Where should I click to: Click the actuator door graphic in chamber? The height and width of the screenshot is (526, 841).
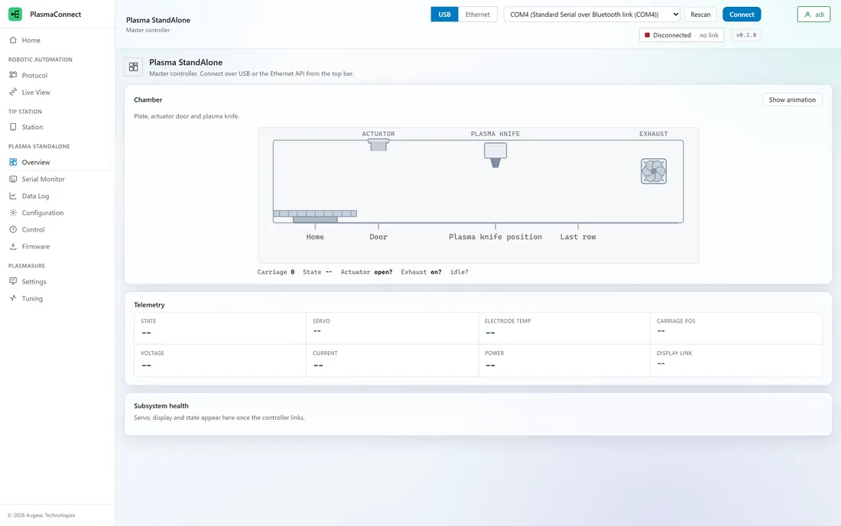pyautogui.click(x=378, y=144)
